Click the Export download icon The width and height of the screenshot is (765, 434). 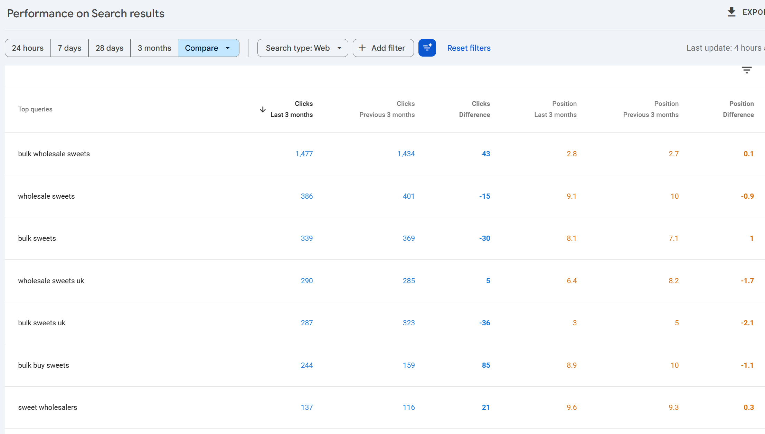731,12
